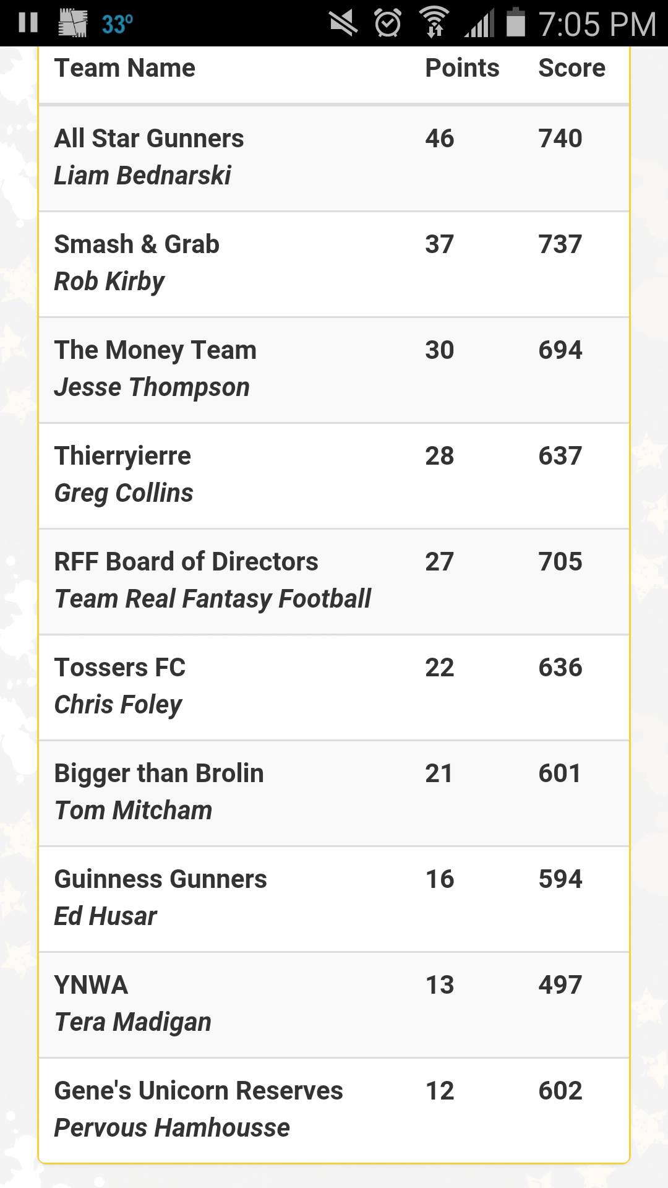
Task: Tap the 7:05 PM clock
Action: (597, 24)
